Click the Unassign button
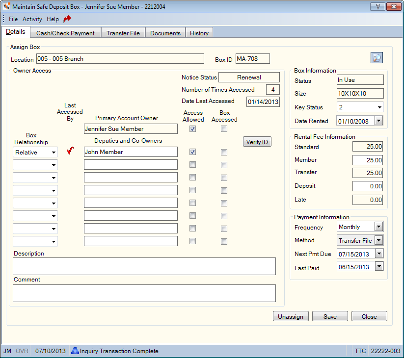The height and width of the screenshot is (358, 404). point(291,316)
